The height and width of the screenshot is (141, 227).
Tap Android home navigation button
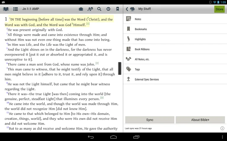113,137
